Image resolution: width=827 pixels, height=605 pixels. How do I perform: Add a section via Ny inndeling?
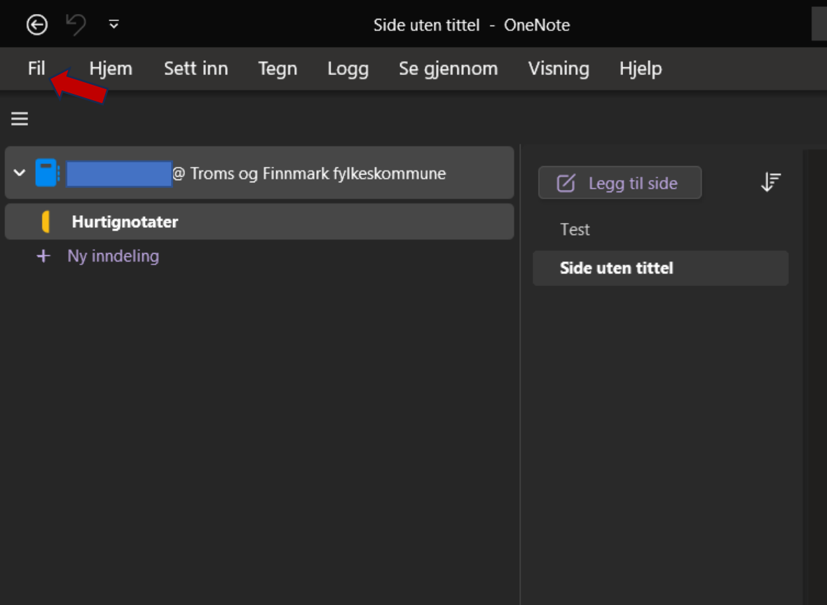click(x=113, y=257)
